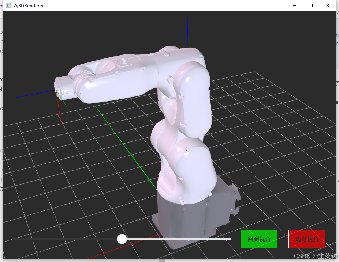This screenshot has height=262, width=339.
Task: Select the slider handle at the bottom
Action: [x=122, y=239]
